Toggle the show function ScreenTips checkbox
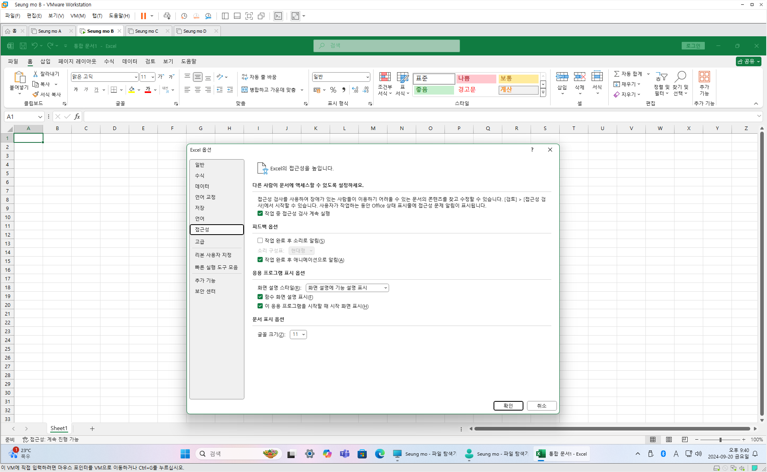Image resolution: width=767 pixels, height=472 pixels. 260,297
